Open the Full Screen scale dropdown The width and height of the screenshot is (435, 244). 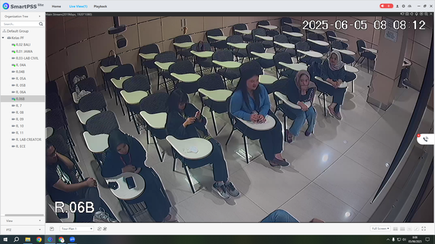tap(380, 228)
